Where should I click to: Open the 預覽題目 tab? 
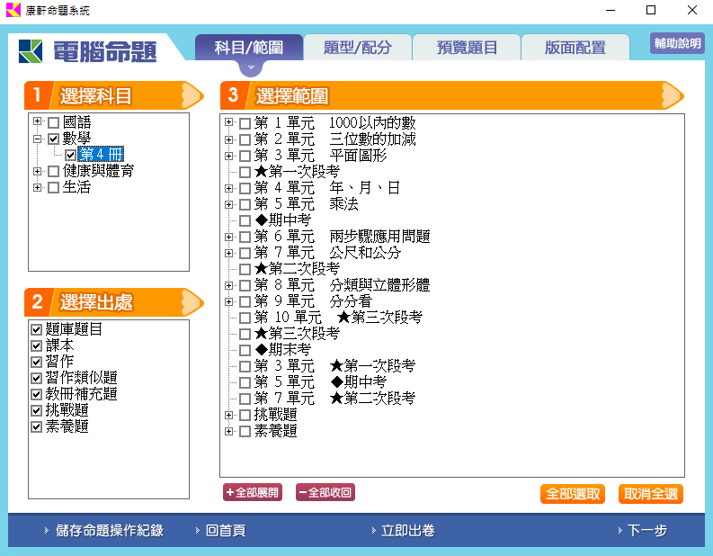(x=467, y=48)
